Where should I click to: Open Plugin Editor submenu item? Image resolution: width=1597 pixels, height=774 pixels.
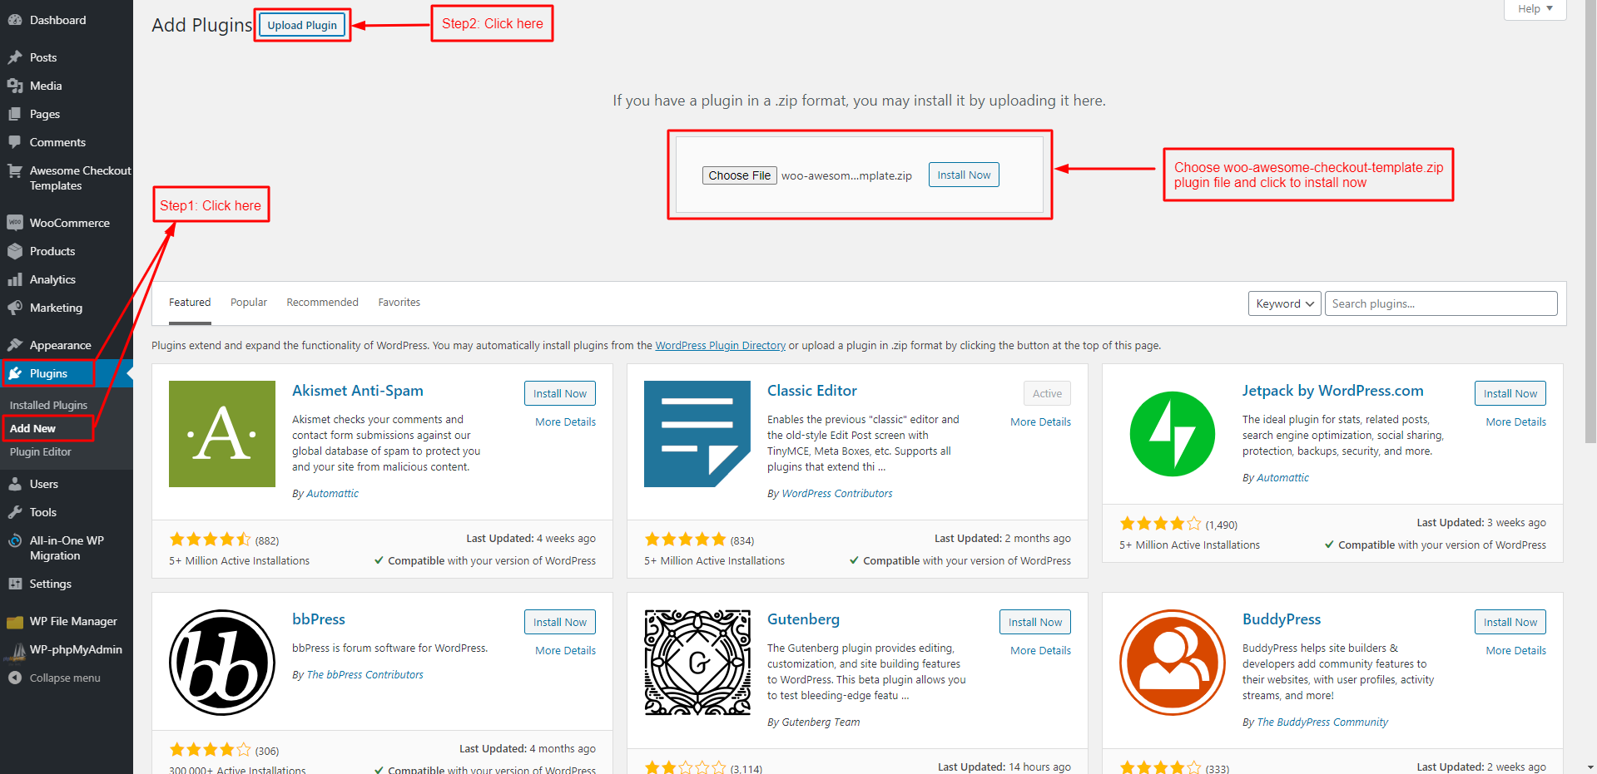(x=40, y=451)
